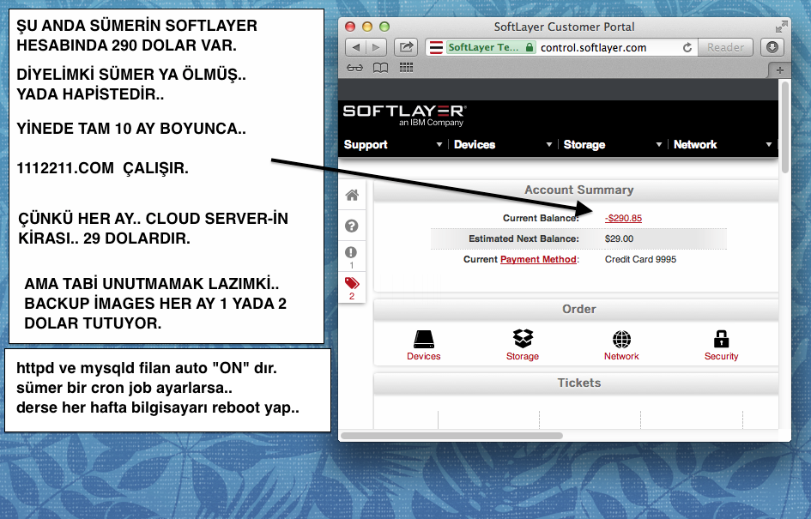811x519 pixels.
Task: Expand the Support menu arrow
Action: tap(439, 145)
